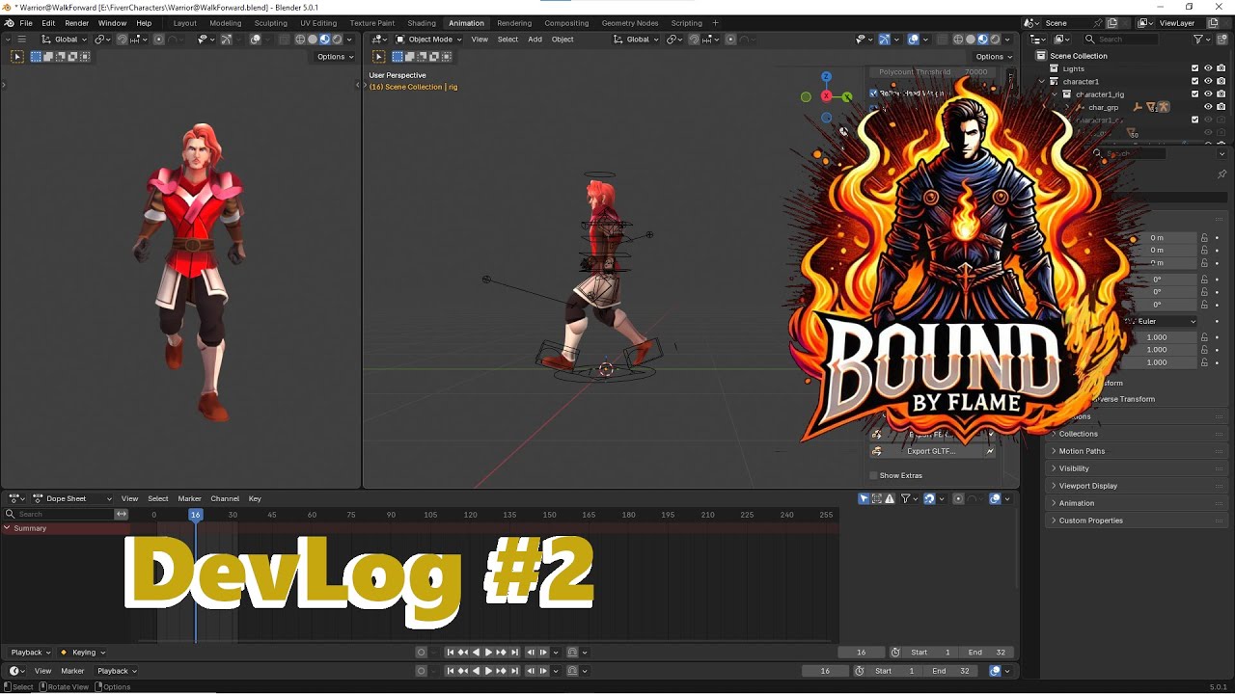Switch right viewport to rendered shading

pos(996,40)
